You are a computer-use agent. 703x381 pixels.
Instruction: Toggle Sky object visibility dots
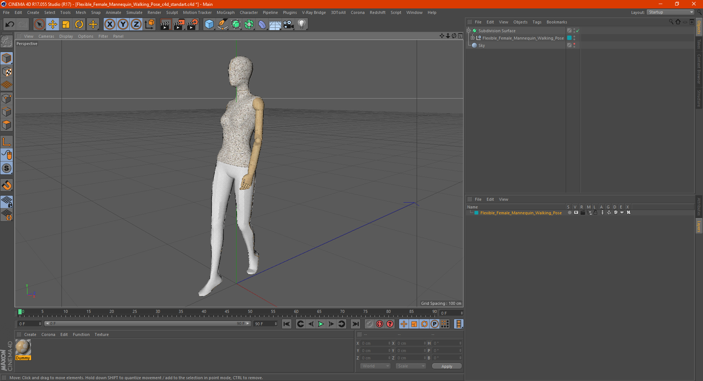click(x=574, y=45)
